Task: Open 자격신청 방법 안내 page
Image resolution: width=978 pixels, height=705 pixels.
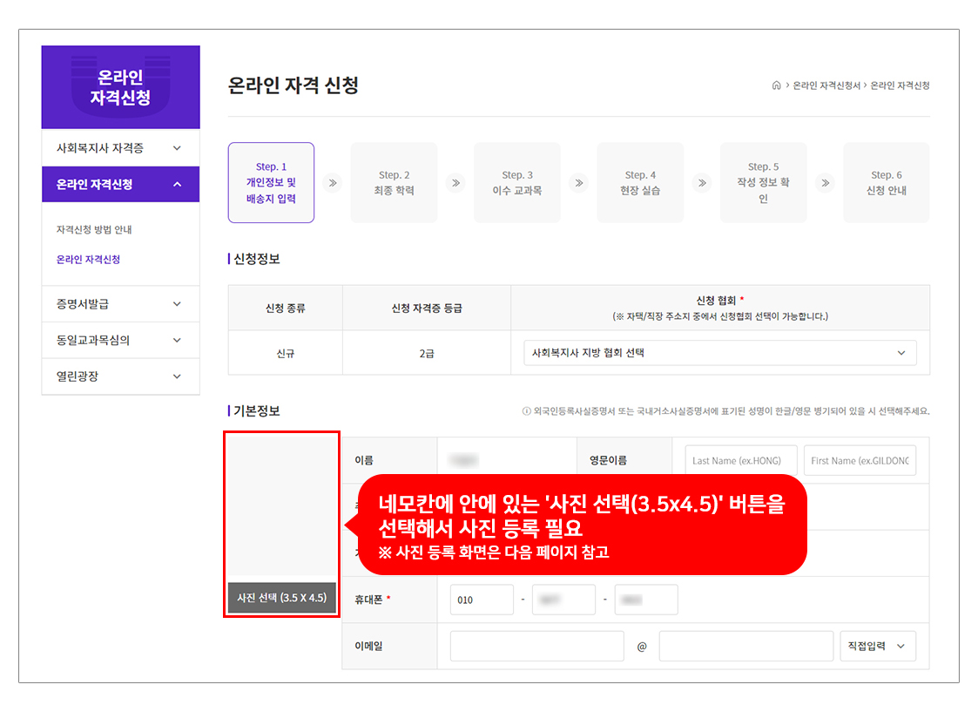Action: coord(94,230)
